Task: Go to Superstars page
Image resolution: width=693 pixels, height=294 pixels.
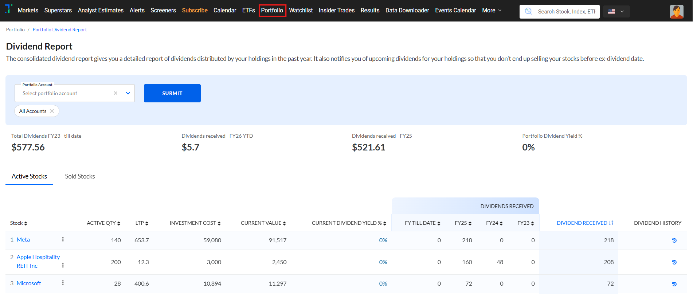Action: (58, 11)
